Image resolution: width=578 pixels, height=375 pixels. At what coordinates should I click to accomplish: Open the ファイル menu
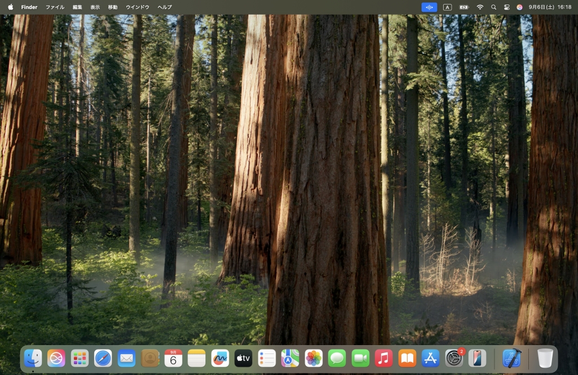pos(55,7)
